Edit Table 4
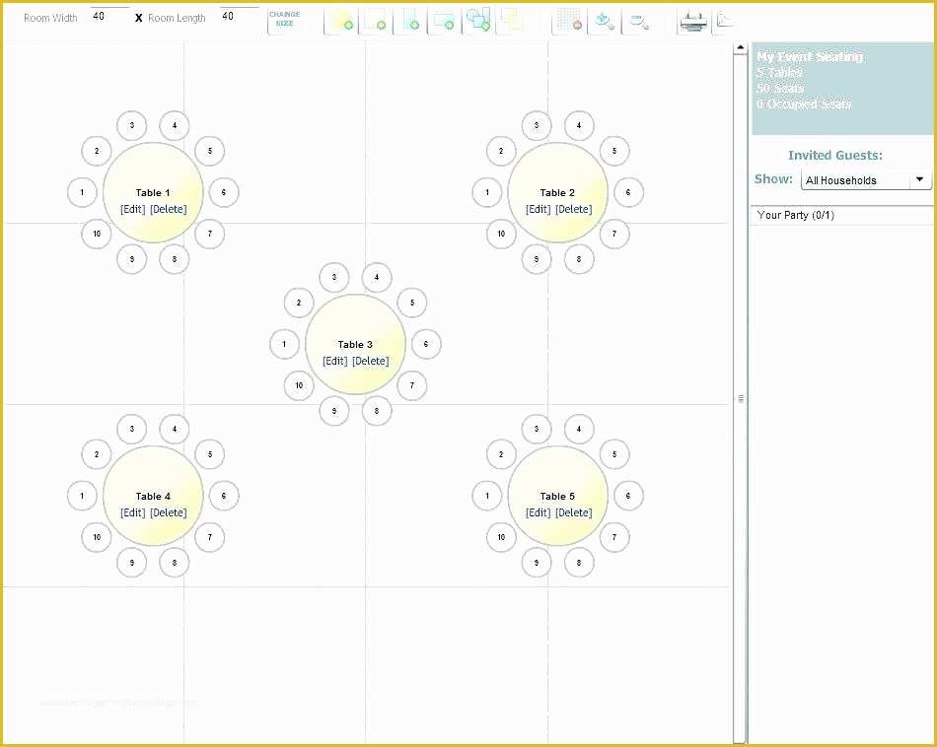Screen dimensions: 937x747 (133, 512)
